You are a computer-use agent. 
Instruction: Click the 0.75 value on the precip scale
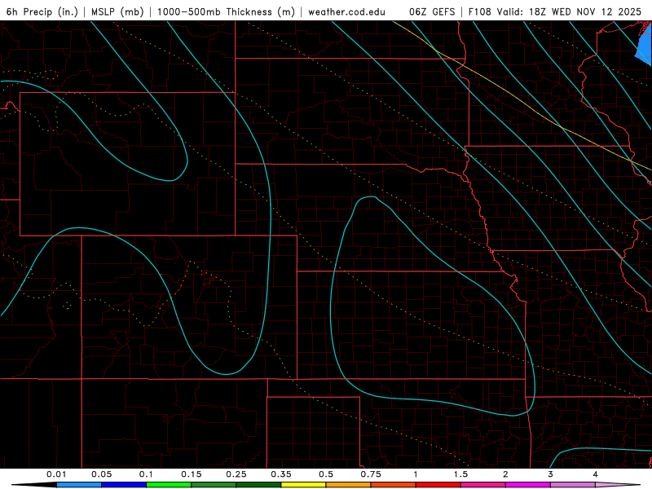(x=371, y=474)
